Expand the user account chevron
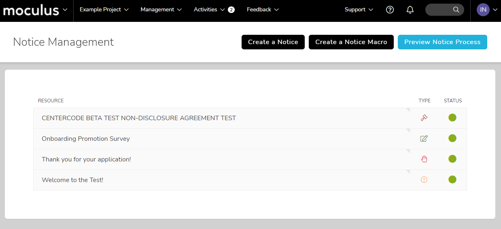 coord(495,10)
